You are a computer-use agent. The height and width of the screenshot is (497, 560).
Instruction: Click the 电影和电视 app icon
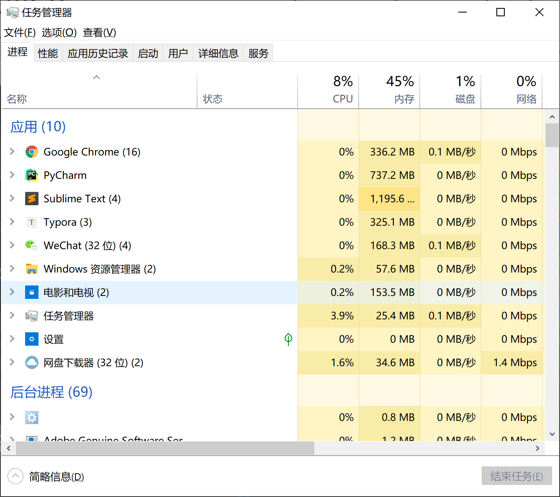tap(32, 292)
